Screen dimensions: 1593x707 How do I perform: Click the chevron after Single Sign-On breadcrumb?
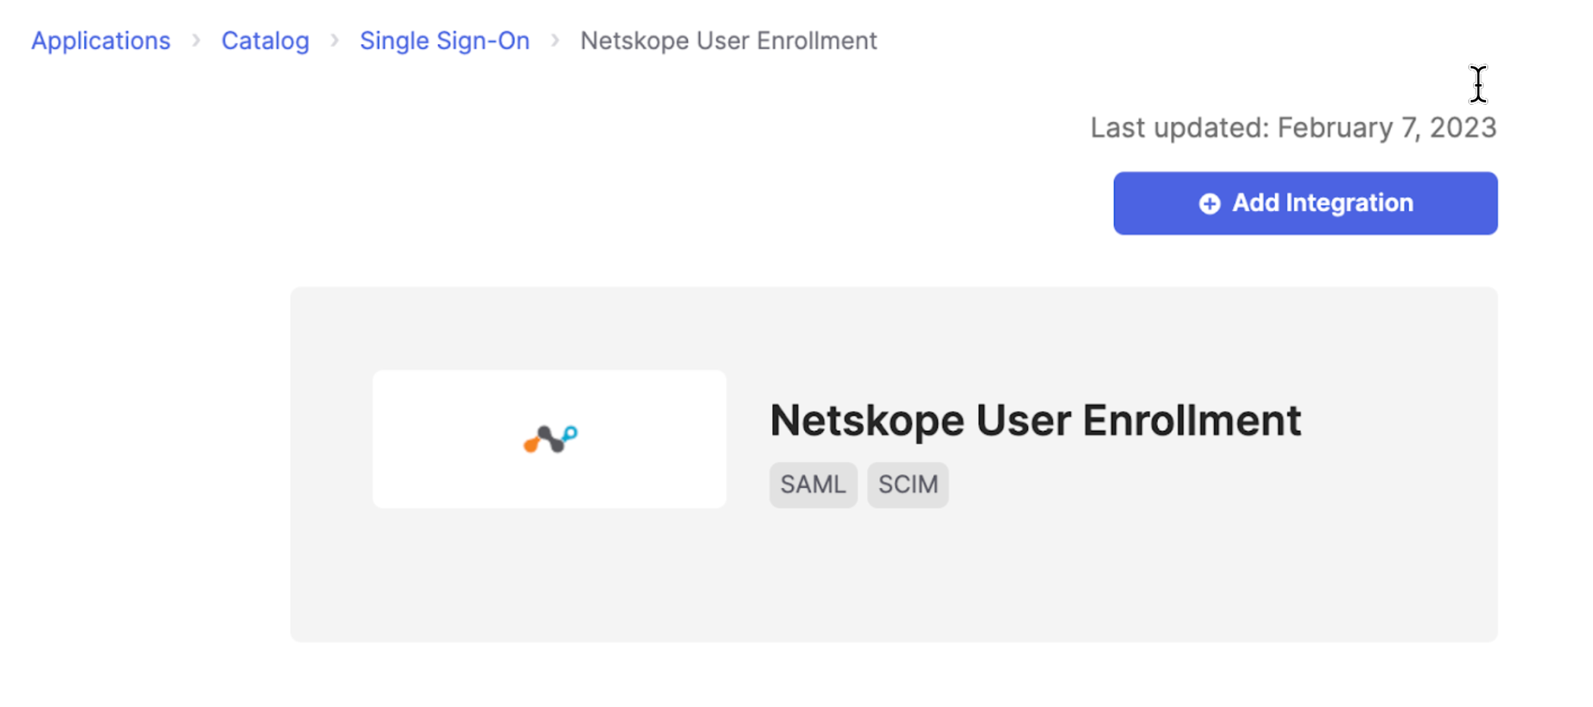555,41
